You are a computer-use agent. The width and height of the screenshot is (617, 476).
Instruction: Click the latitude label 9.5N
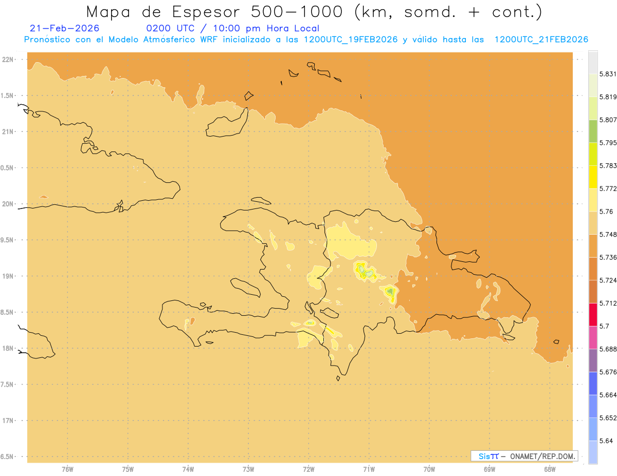click(6, 240)
